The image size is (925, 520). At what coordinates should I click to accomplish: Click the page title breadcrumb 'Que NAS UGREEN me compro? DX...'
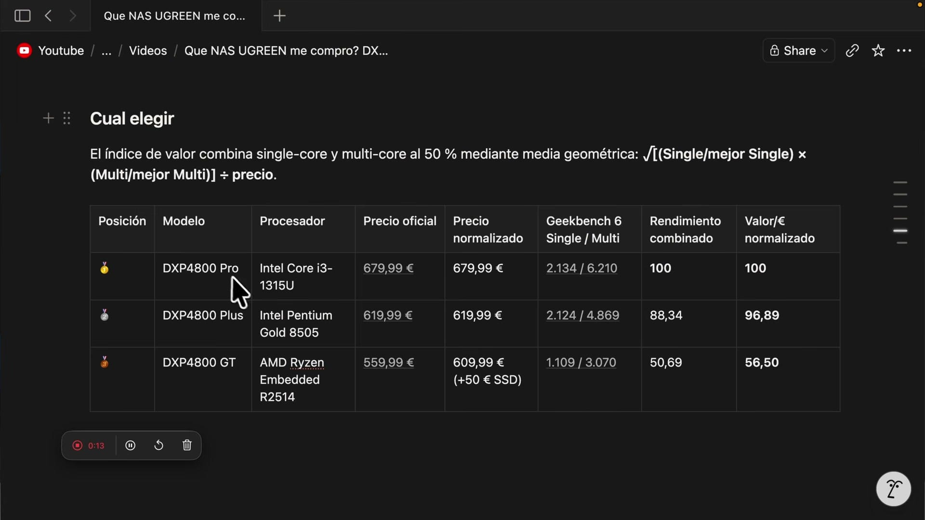coord(286,51)
